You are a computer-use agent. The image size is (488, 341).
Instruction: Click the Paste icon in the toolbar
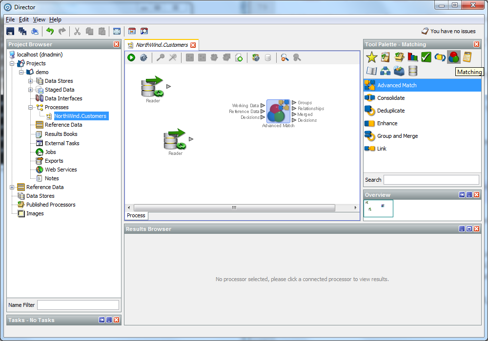(x=102, y=31)
